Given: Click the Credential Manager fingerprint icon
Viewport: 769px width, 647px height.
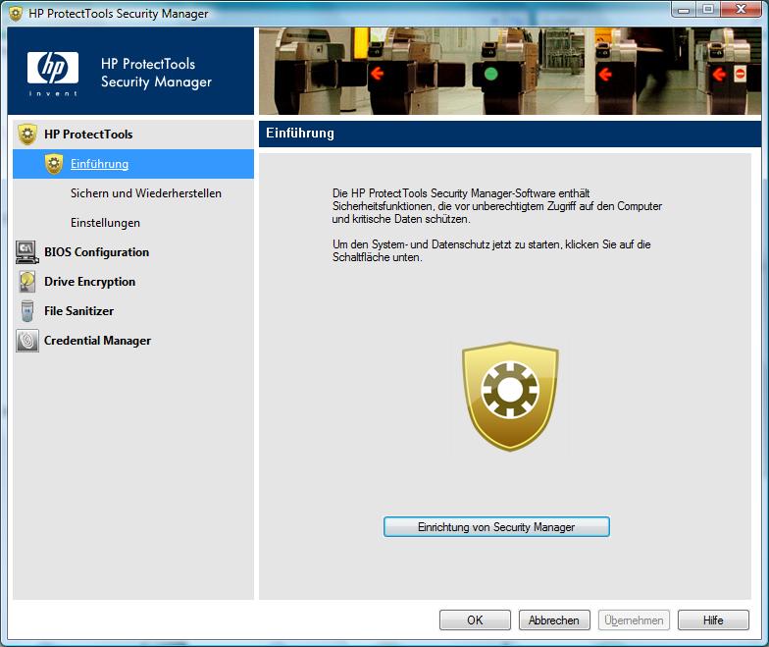Looking at the screenshot, I should click(27, 341).
